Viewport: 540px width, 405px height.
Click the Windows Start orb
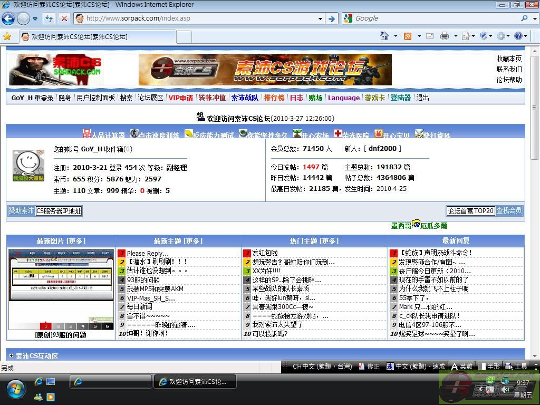[x=16, y=389]
